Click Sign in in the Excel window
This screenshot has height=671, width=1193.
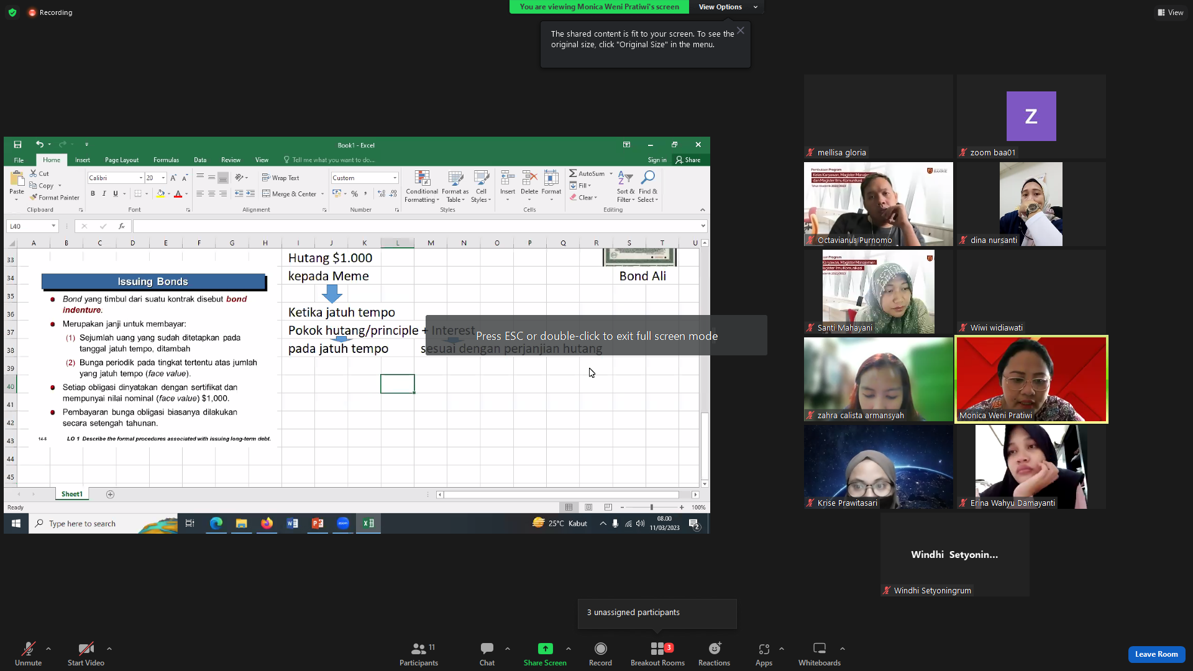pos(657,160)
